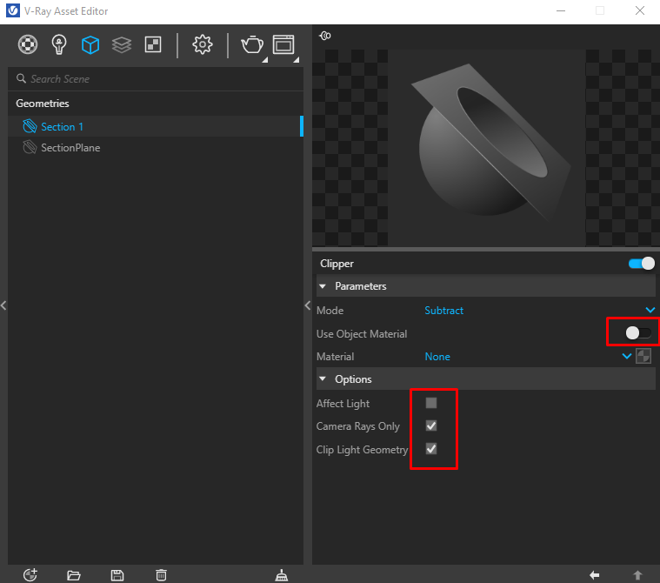
Task: Click the Subtract mode value
Action: point(443,311)
